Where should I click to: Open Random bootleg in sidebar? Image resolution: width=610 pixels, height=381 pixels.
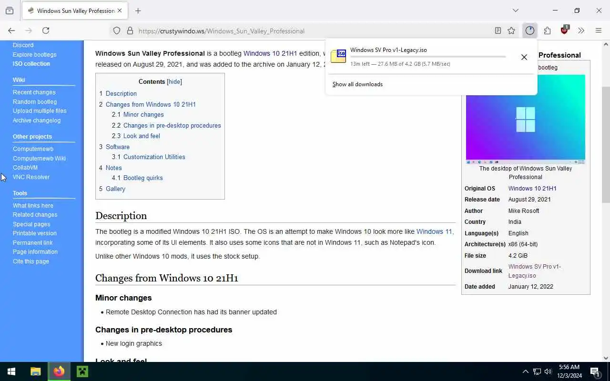click(35, 102)
